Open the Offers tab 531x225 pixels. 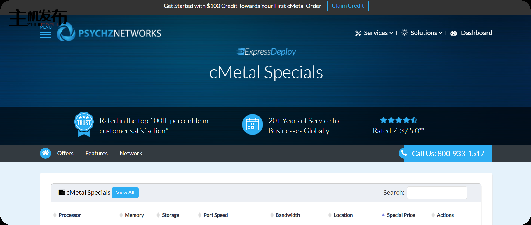65,154
